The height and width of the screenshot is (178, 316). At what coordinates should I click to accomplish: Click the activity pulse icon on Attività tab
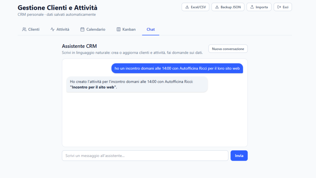point(52,29)
